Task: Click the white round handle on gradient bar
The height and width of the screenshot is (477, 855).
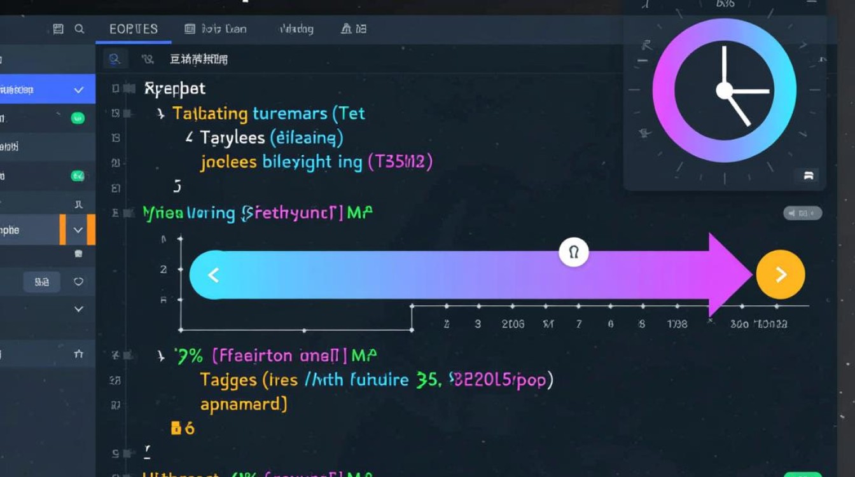Action: pos(573,252)
